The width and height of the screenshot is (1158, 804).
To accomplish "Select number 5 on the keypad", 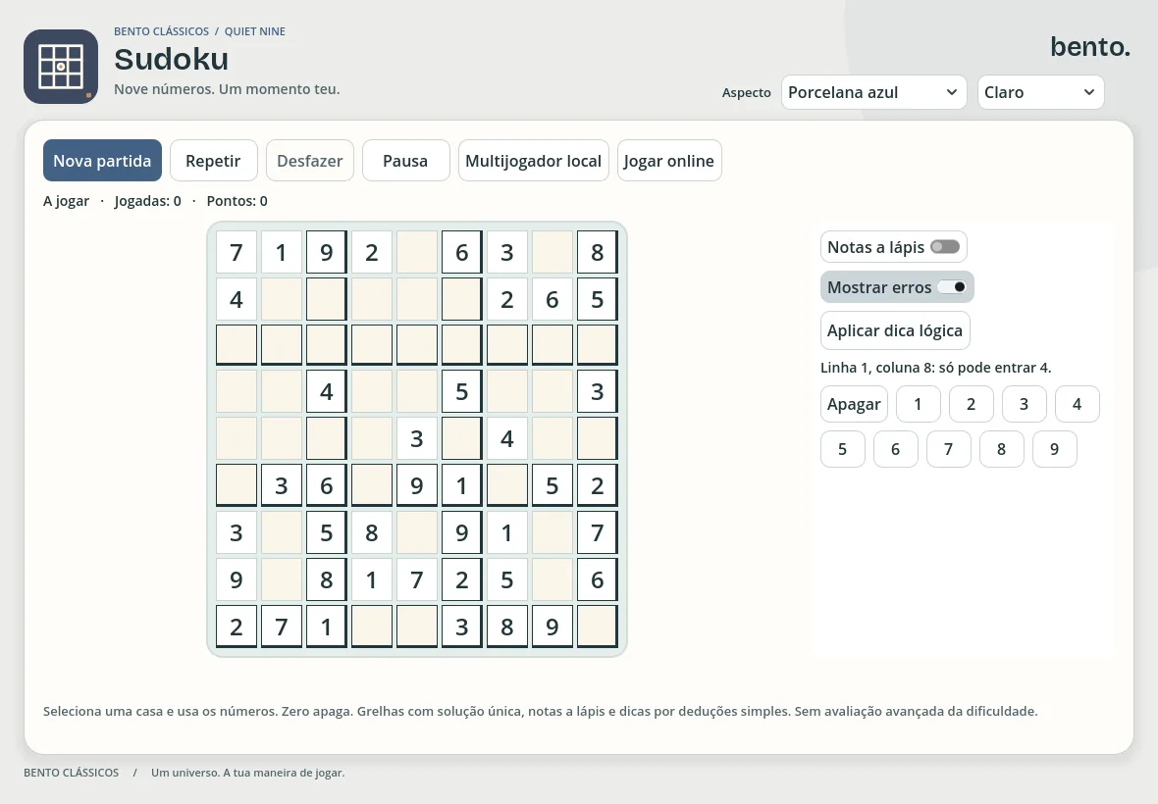I will 843,449.
